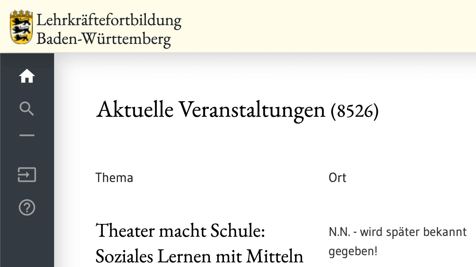This screenshot has width=476, height=267.
Task: Click the word 'Veranstaltungen' in the heading
Action: pyautogui.click(x=252, y=110)
